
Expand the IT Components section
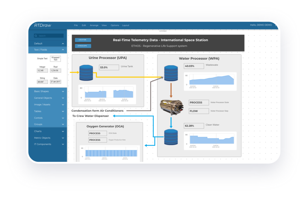pyautogui.click(x=48, y=144)
